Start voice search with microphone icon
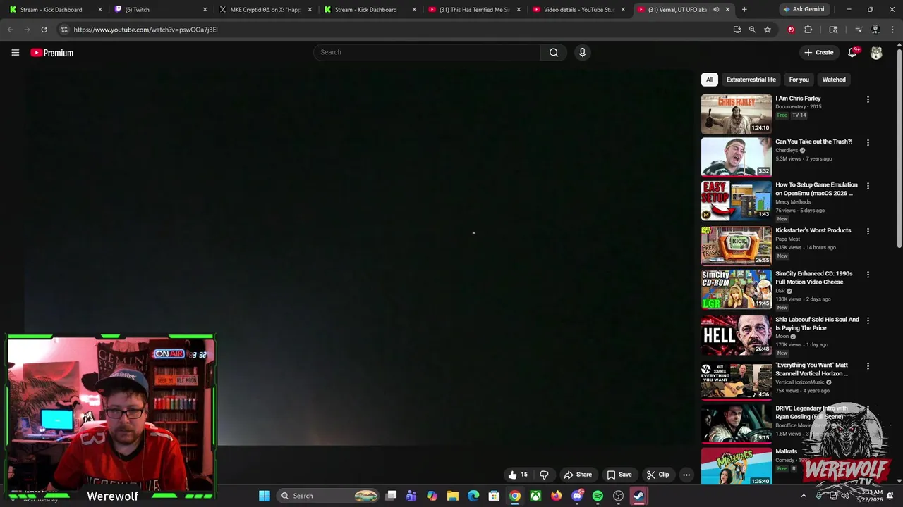The height and width of the screenshot is (507, 903). click(x=582, y=52)
